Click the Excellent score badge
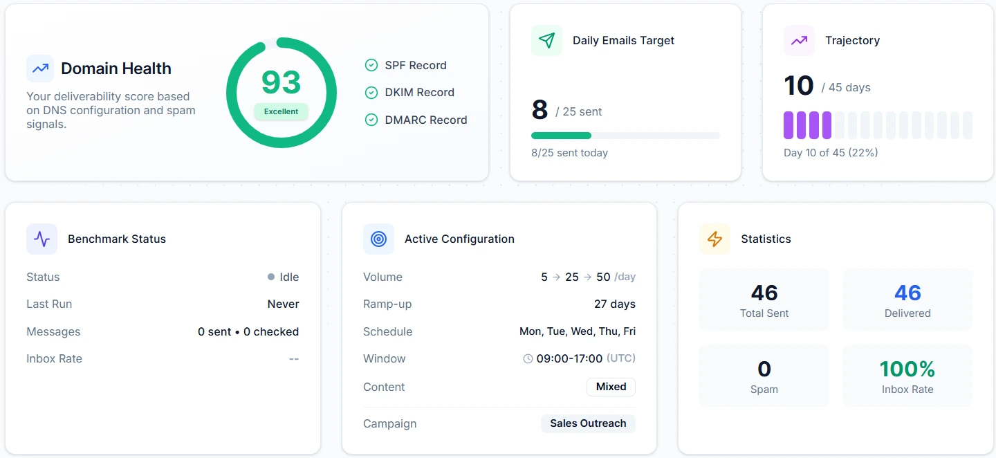Viewport: 996px width, 458px height. tap(281, 111)
